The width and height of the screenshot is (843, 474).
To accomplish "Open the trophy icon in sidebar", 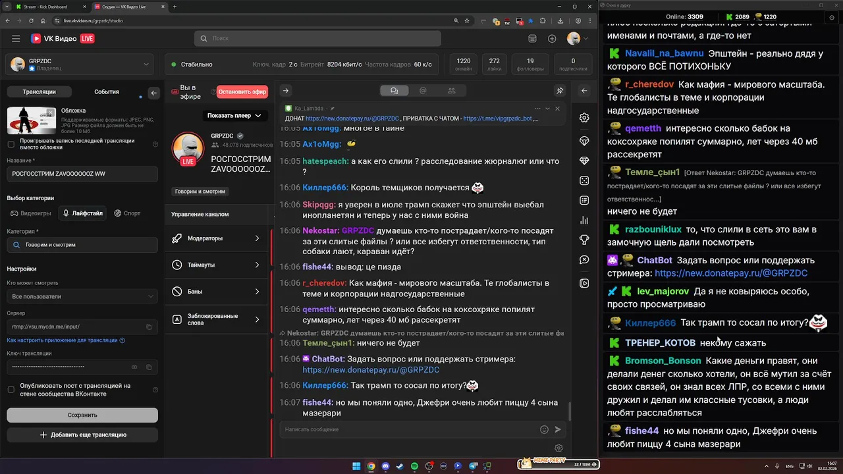I will point(584,240).
